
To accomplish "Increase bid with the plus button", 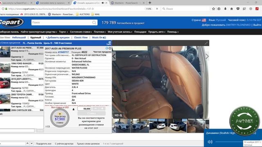I will click(102, 109).
